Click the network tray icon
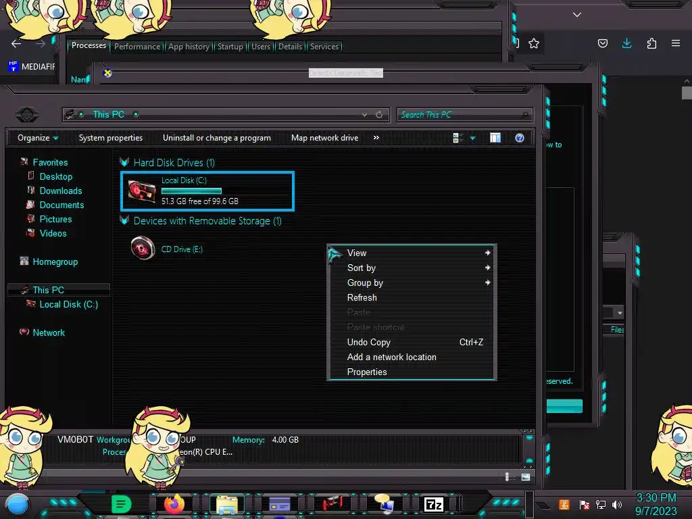692x519 pixels. coord(600,505)
